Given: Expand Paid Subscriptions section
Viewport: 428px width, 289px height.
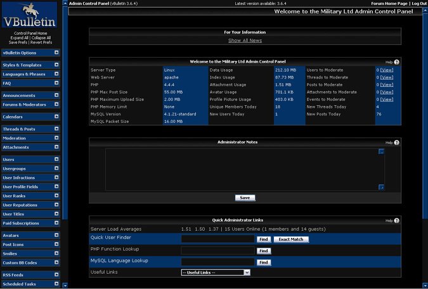Looking at the screenshot, I should pos(56,222).
